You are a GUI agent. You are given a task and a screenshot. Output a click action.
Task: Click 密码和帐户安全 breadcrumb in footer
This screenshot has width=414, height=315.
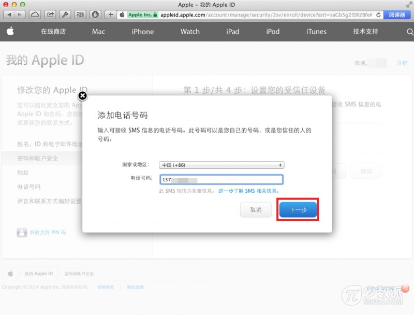click(79, 274)
